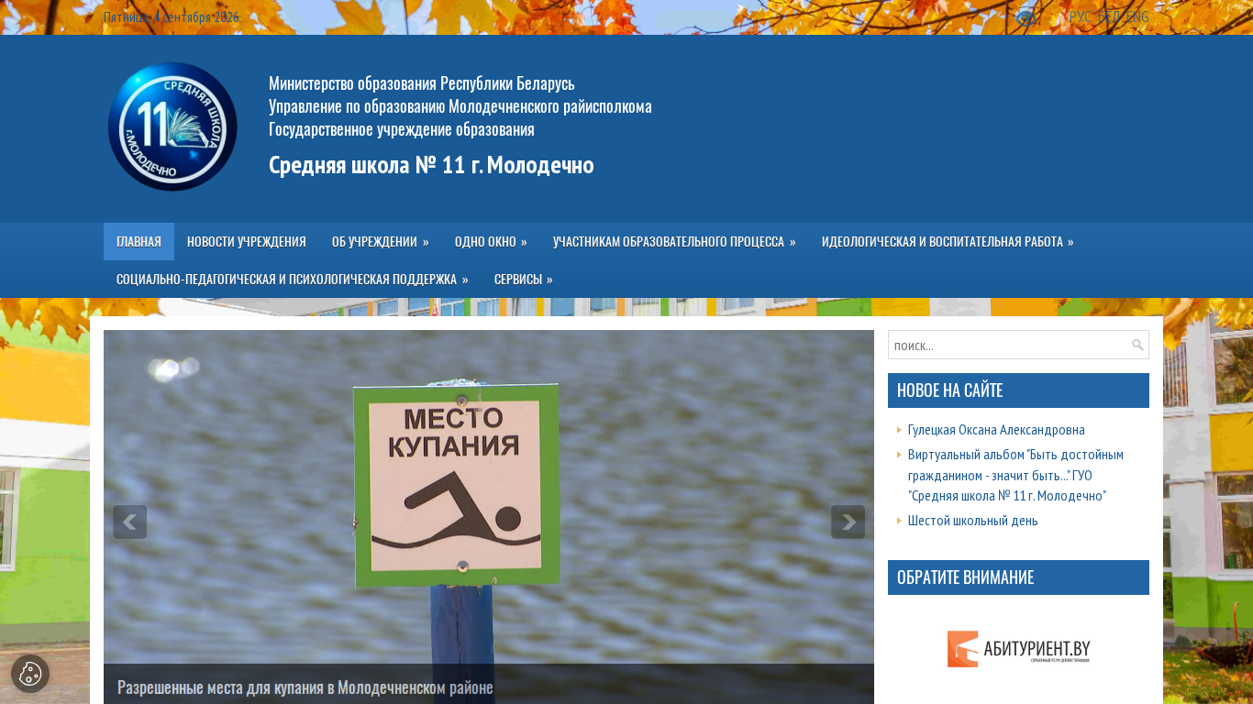Open the Шестой школьный день link

(x=973, y=521)
